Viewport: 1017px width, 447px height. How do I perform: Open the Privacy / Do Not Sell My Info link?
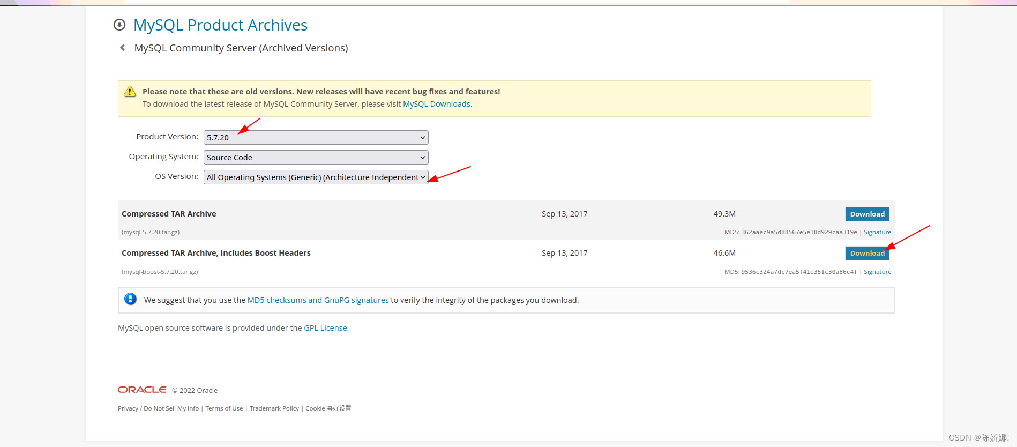pos(158,408)
